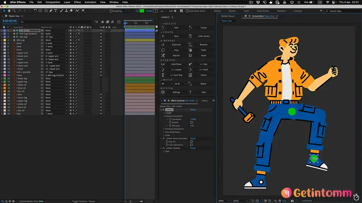Screen dimensions: 362x203
Task: Click the Limber Settings gear icon
Action: point(163,92)
